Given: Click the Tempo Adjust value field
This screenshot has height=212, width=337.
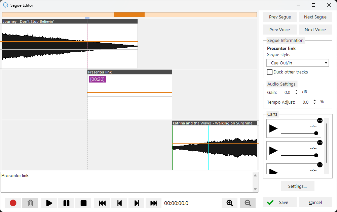Looking at the screenshot, I should pos(305,102).
